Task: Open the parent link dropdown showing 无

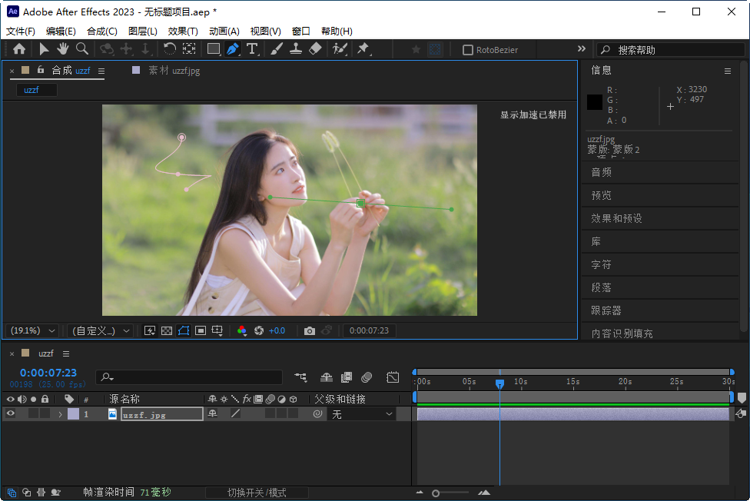Action: (x=362, y=414)
